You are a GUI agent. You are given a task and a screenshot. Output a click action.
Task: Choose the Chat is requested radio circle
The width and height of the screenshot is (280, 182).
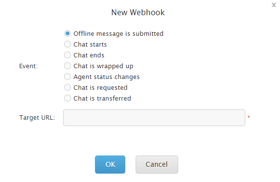[x=68, y=87]
